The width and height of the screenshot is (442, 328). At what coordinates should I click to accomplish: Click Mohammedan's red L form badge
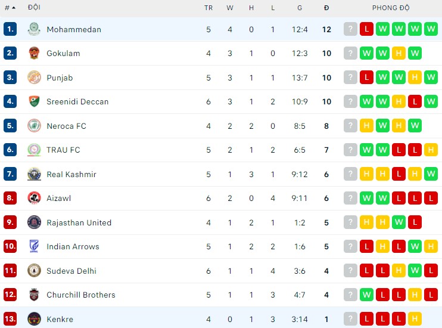point(366,29)
